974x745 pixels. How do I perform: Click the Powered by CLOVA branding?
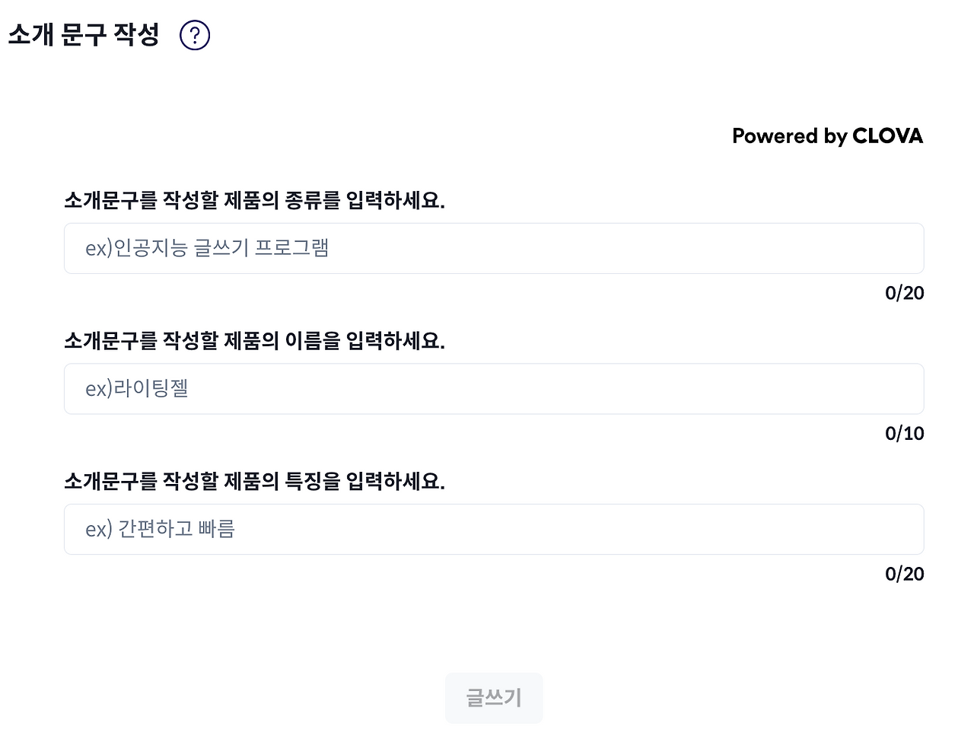pyautogui.click(x=827, y=136)
